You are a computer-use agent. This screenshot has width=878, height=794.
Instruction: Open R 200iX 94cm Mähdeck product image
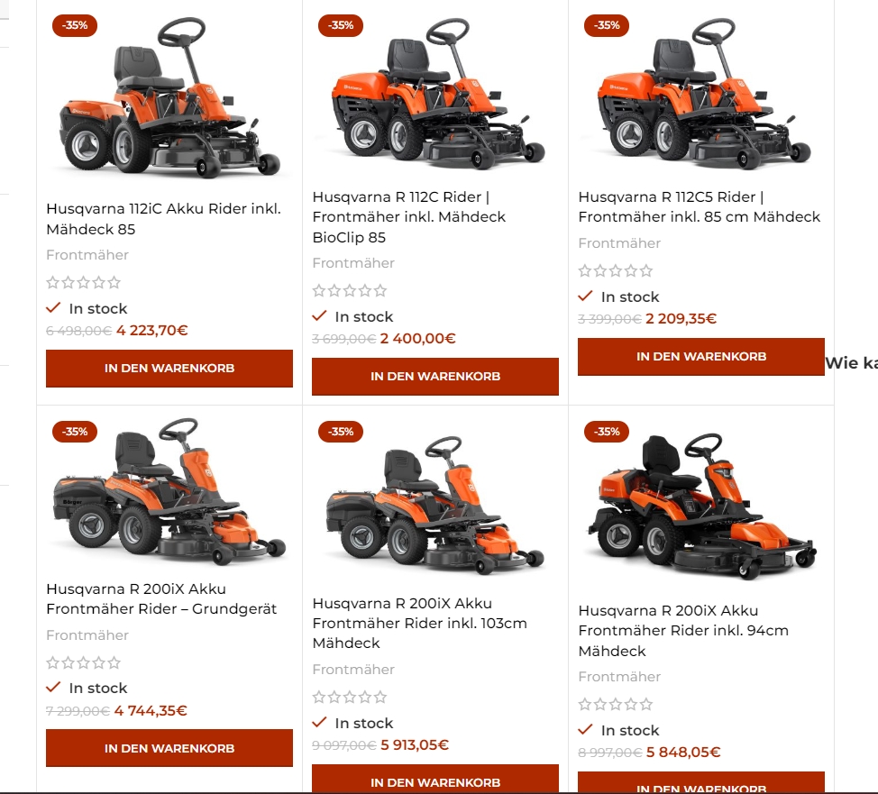701,505
